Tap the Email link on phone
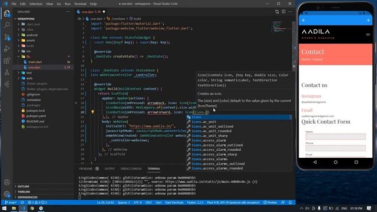377x212 pixels. click(307, 110)
